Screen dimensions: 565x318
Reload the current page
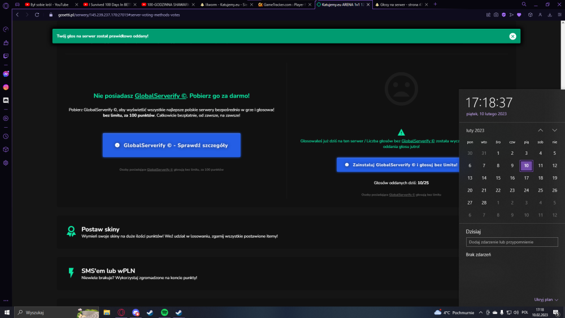coord(37,15)
